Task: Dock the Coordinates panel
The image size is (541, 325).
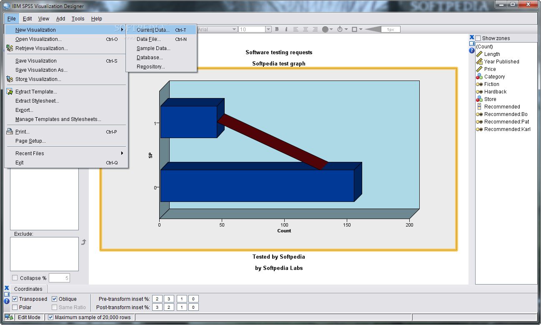Action: [x=7, y=294]
